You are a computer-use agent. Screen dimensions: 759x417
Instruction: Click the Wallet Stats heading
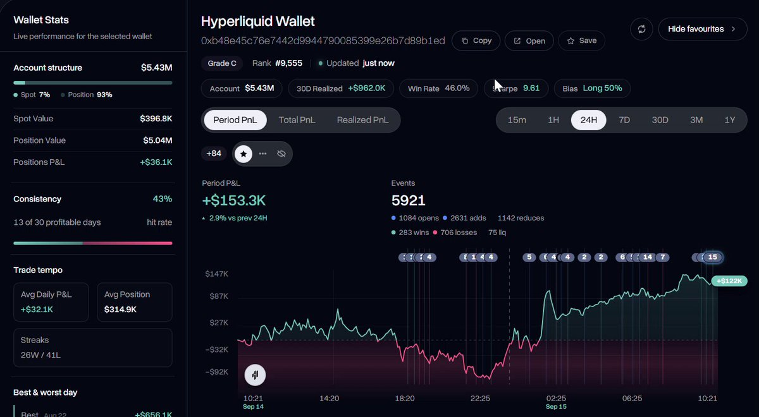click(x=41, y=20)
